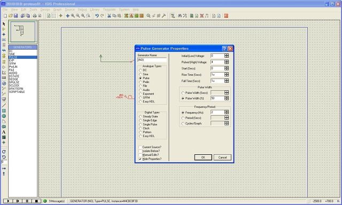Viewport: 342px width, 205px height.
Task: Click the Search binoculars icon
Action: [180, 15]
